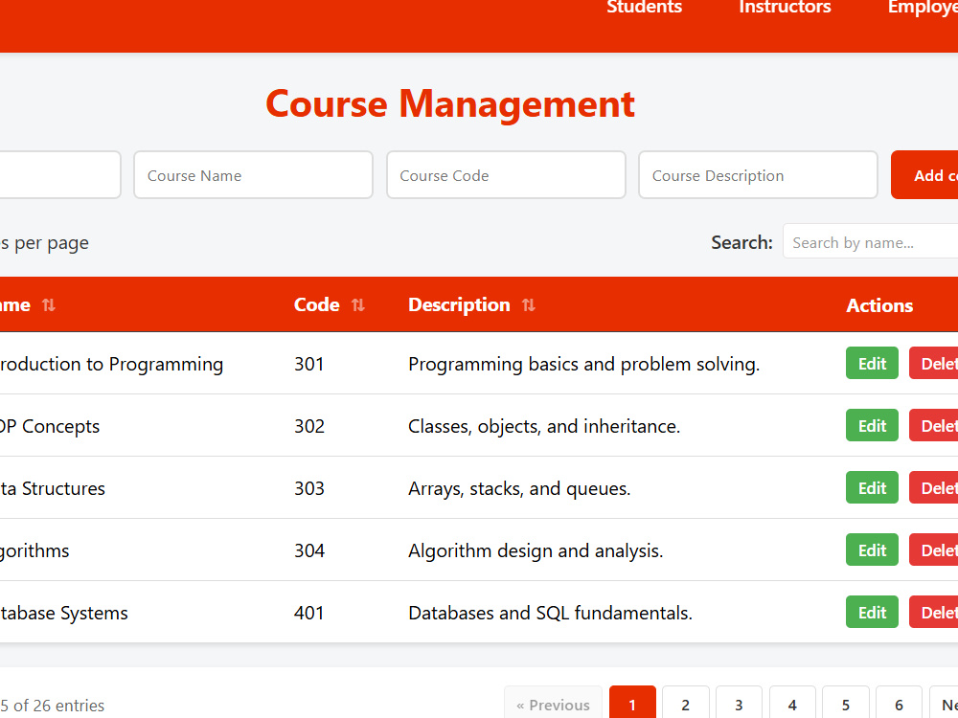Screen dimensions: 958x718
Task: Go to pagination page 3
Action: [x=739, y=704]
